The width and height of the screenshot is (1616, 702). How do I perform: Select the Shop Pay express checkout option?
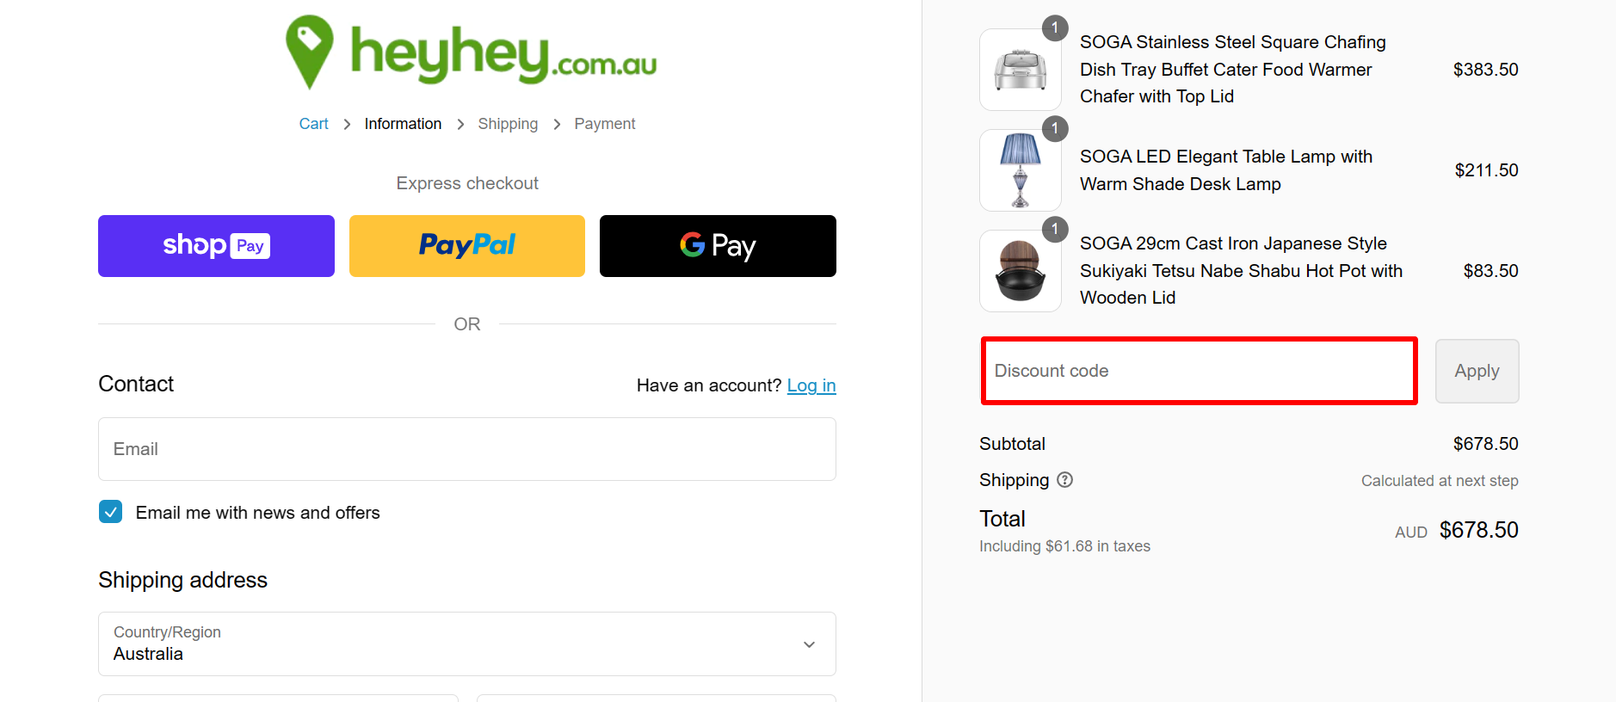[x=216, y=245]
